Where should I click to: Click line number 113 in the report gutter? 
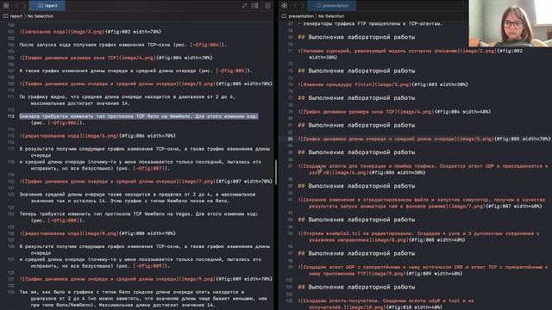pos(11,116)
